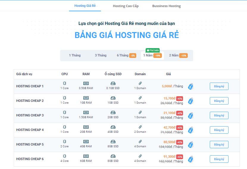The width and height of the screenshot is (247, 169).
Task: Click price tag icon for HOSTING CHEAP 4
Action: click(190, 130)
